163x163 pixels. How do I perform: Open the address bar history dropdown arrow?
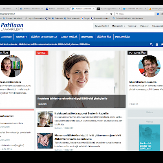pos(107,14)
